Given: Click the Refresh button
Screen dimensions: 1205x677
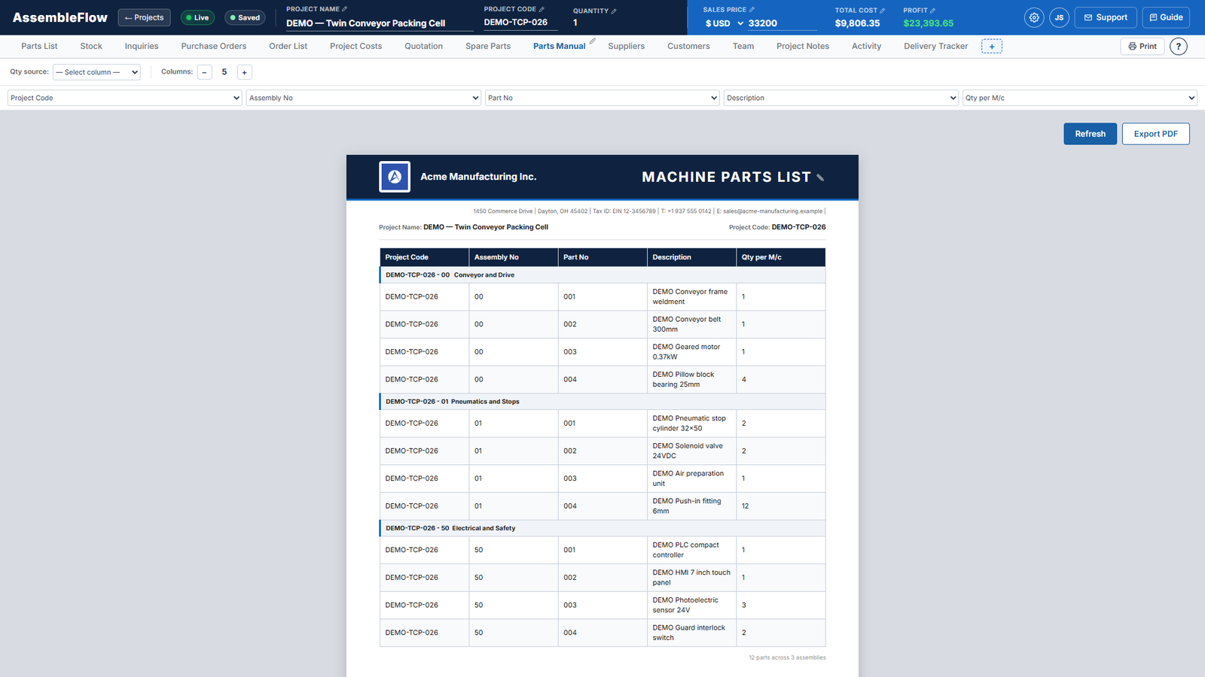Looking at the screenshot, I should point(1091,134).
